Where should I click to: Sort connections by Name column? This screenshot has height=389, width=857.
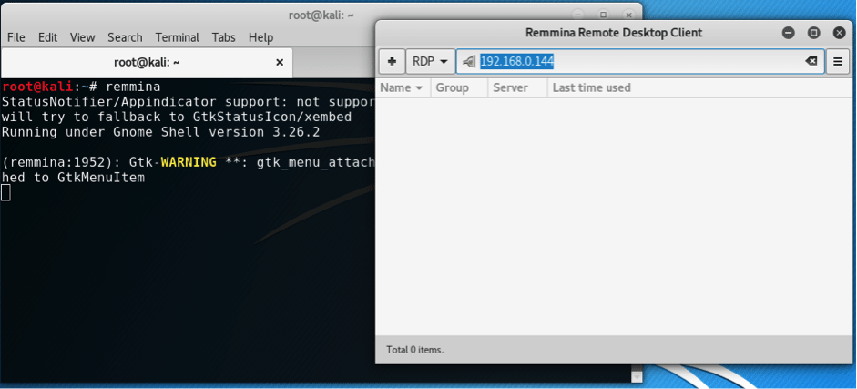[x=402, y=87]
